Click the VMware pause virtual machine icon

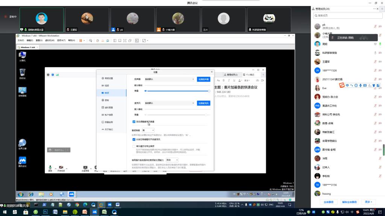tap(80, 40)
